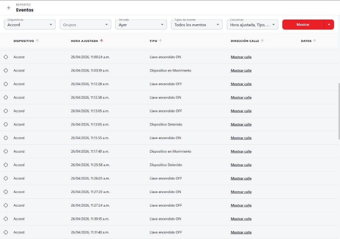Select 'Llave encendido ON' at 11:30:15
Screen dimensions: 340x239
(x=165, y=219)
